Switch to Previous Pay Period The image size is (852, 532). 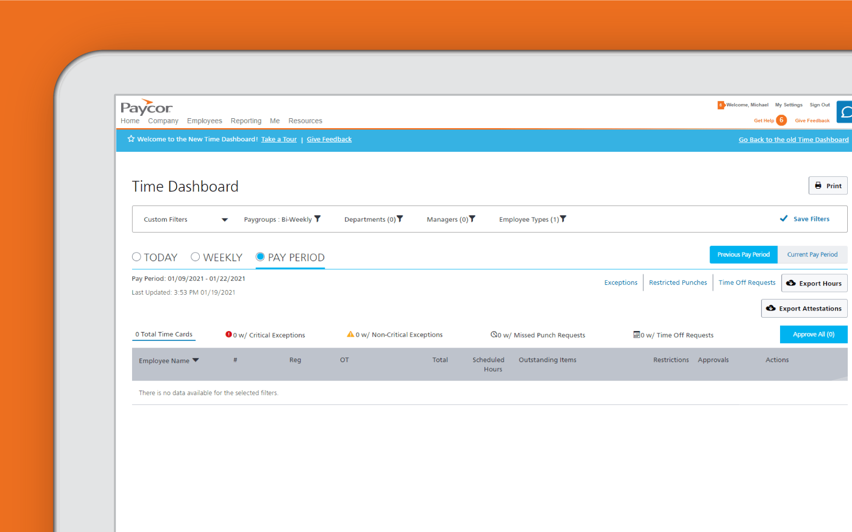(x=743, y=254)
